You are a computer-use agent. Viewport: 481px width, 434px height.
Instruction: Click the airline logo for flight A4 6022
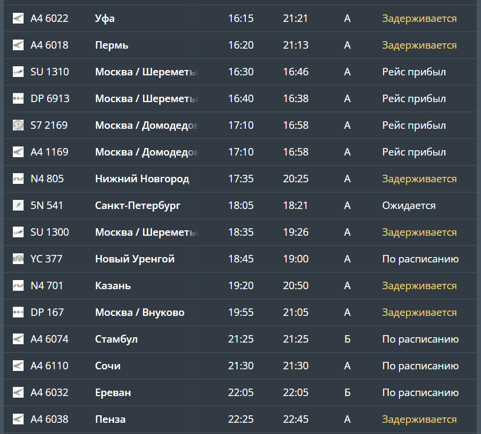[x=18, y=19]
